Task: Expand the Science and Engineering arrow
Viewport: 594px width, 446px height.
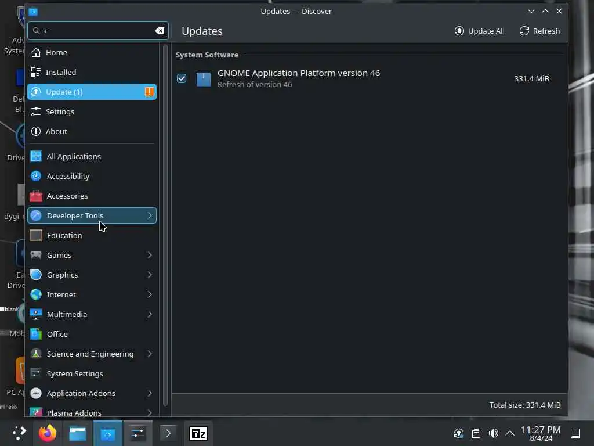Action: (150, 354)
